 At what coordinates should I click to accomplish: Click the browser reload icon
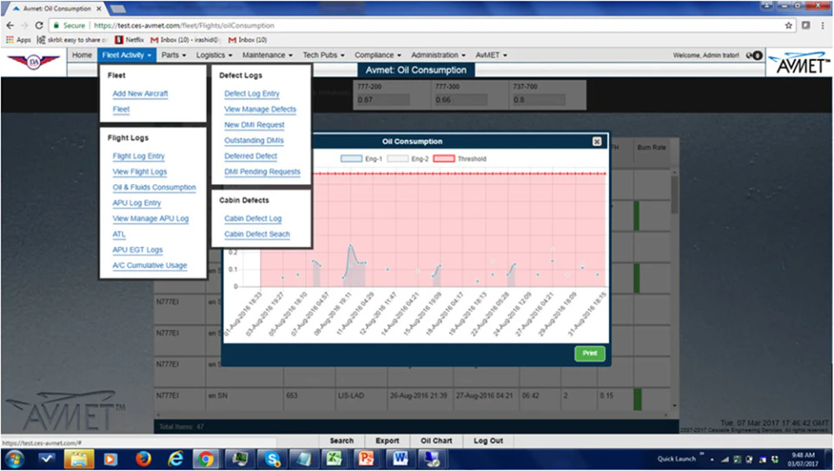(x=39, y=25)
